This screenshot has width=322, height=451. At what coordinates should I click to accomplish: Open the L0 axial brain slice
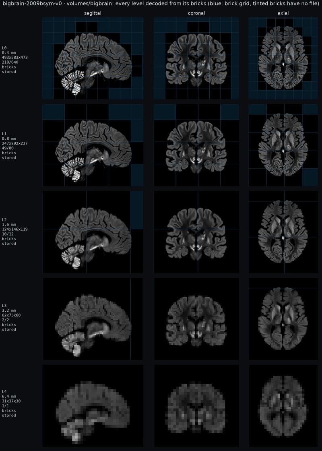(283, 58)
